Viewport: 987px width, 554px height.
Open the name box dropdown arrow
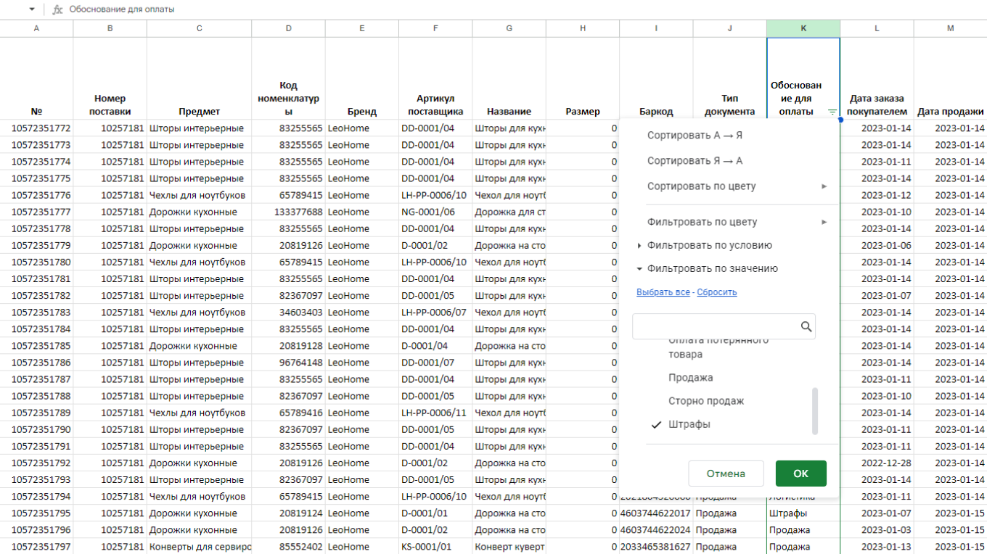(32, 9)
